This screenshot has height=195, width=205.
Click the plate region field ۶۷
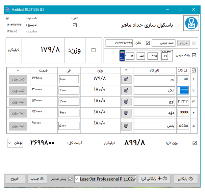164,56
